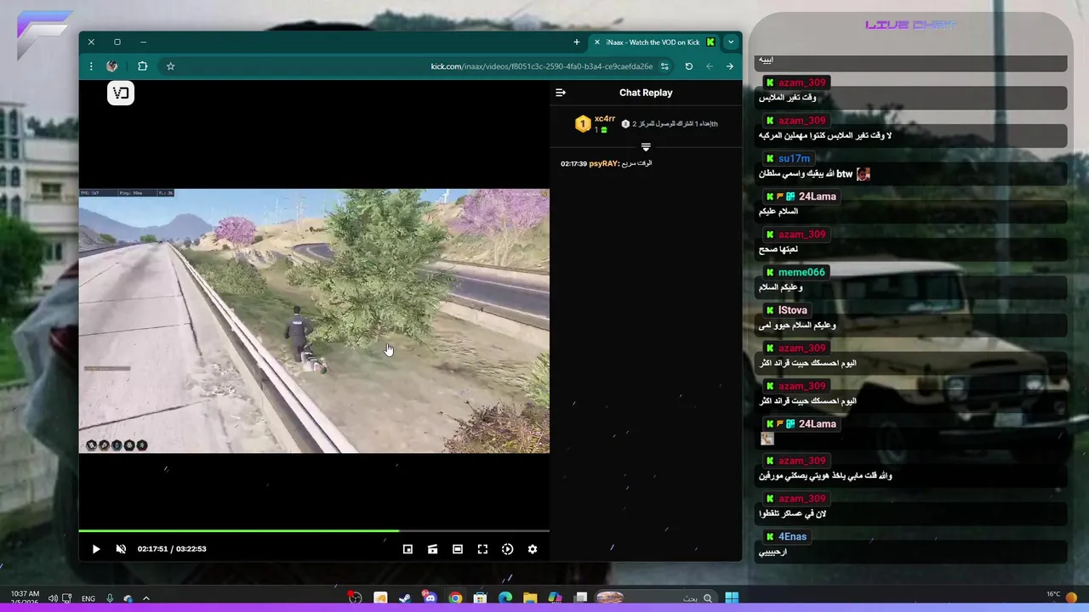The image size is (1089, 612).
Task: Click the VOD logo badge over the video
Action: tap(121, 93)
